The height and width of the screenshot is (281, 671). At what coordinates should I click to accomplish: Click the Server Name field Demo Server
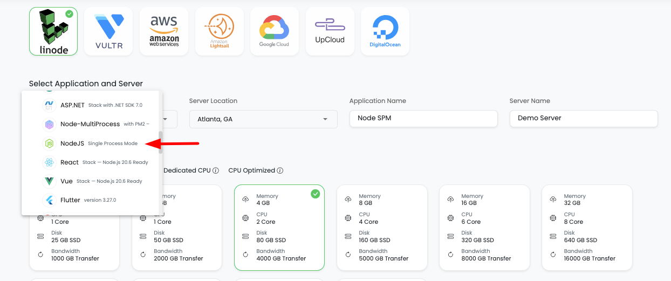(x=584, y=118)
